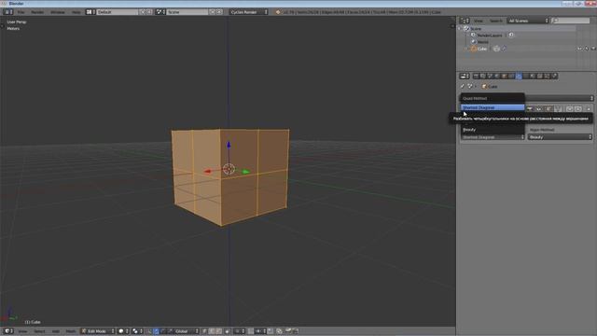The height and width of the screenshot is (336, 597).
Task: Select the World item in outliner
Action: click(x=483, y=42)
